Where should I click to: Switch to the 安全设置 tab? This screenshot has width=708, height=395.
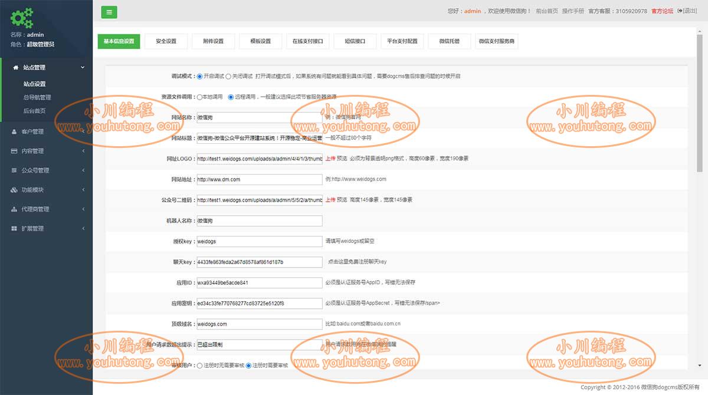point(166,41)
